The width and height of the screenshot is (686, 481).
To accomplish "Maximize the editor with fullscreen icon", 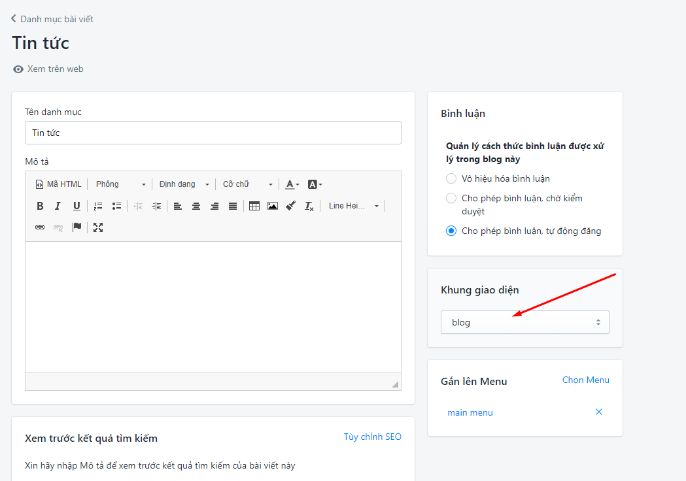I will [x=98, y=227].
